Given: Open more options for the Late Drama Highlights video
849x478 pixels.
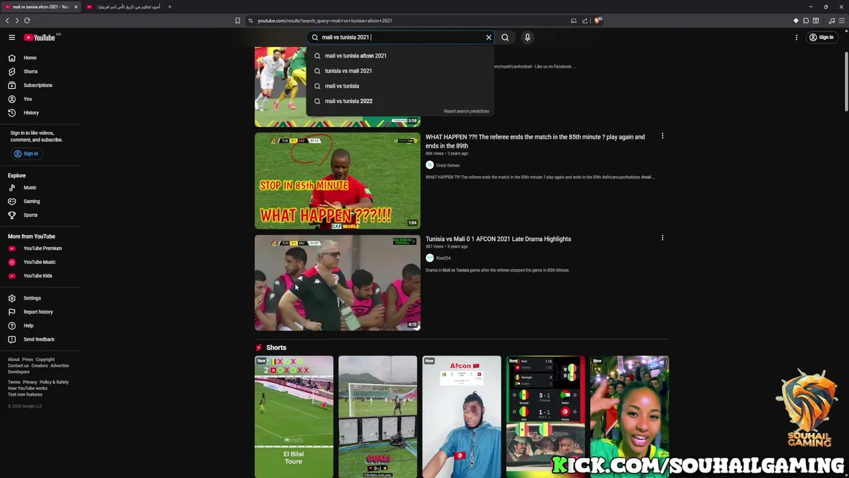Looking at the screenshot, I should (662, 238).
